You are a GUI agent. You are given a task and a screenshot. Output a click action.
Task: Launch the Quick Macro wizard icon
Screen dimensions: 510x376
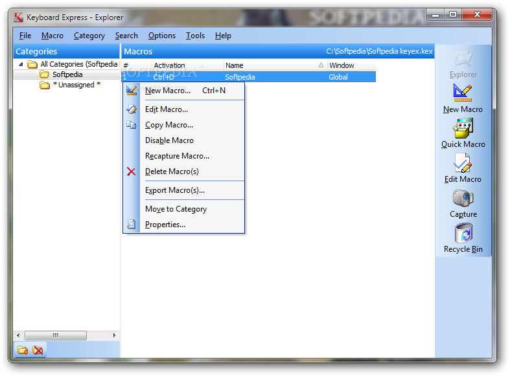463,128
